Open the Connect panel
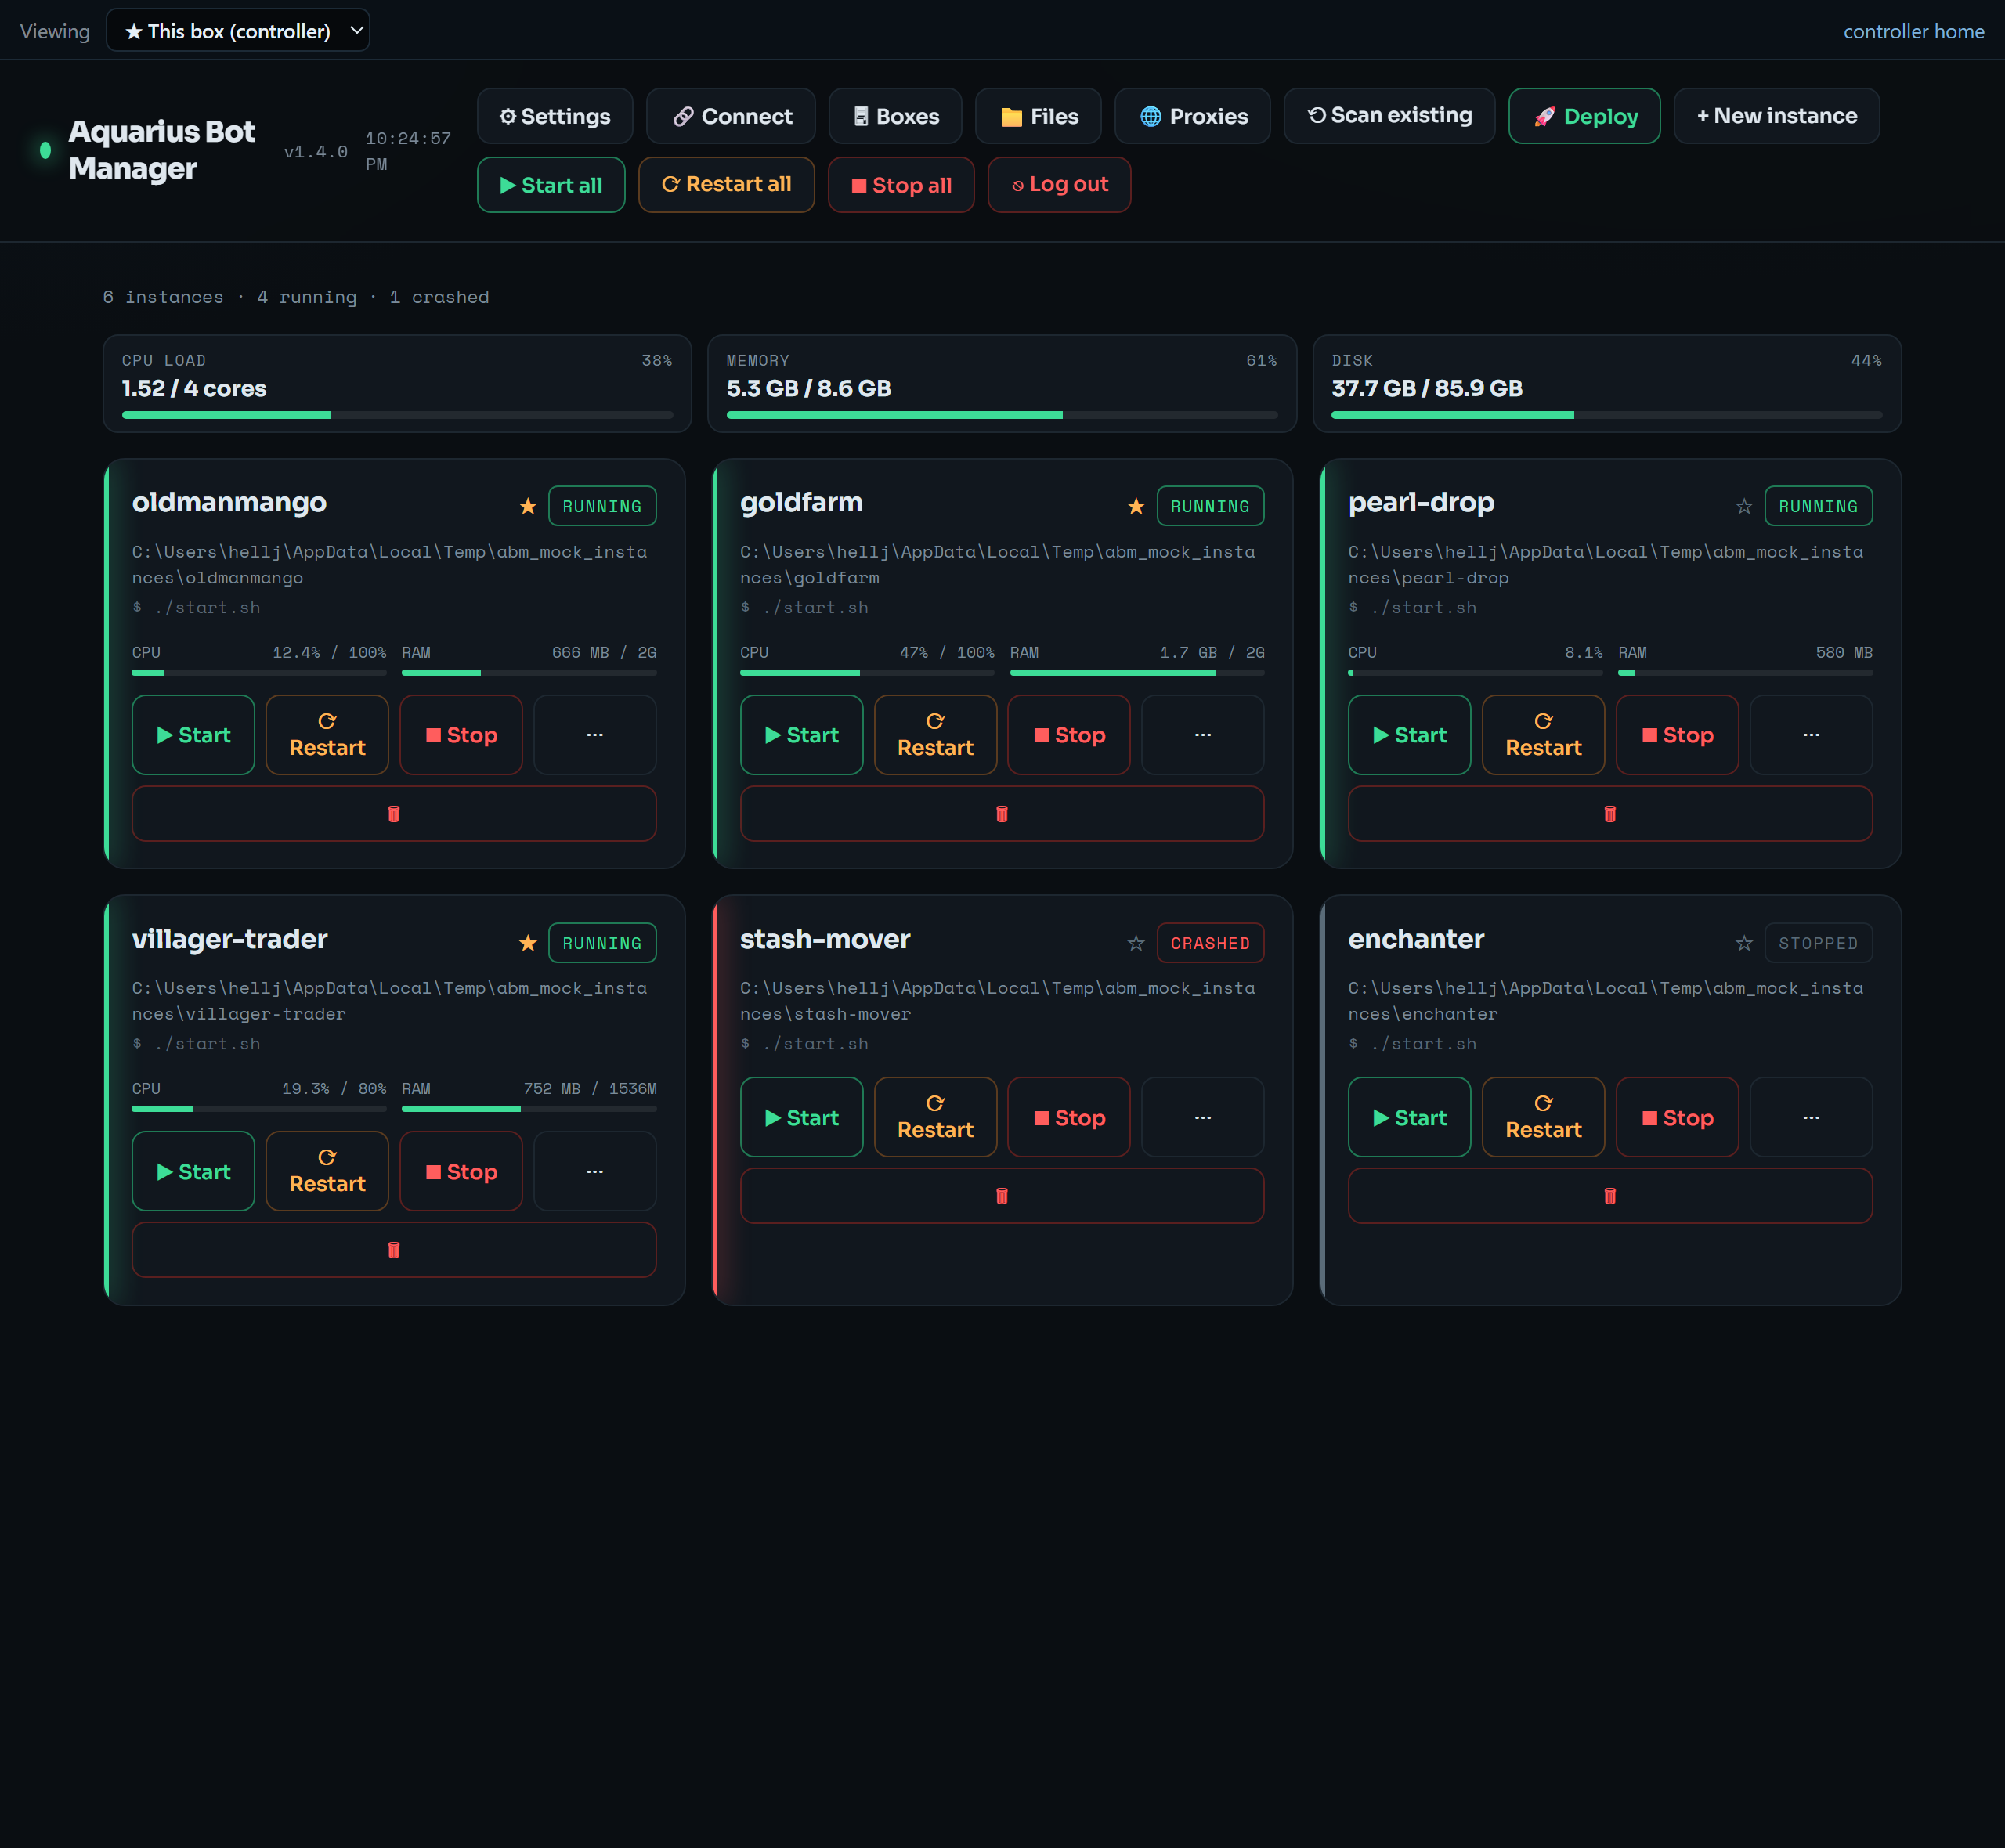The image size is (2005, 1848). click(x=731, y=116)
